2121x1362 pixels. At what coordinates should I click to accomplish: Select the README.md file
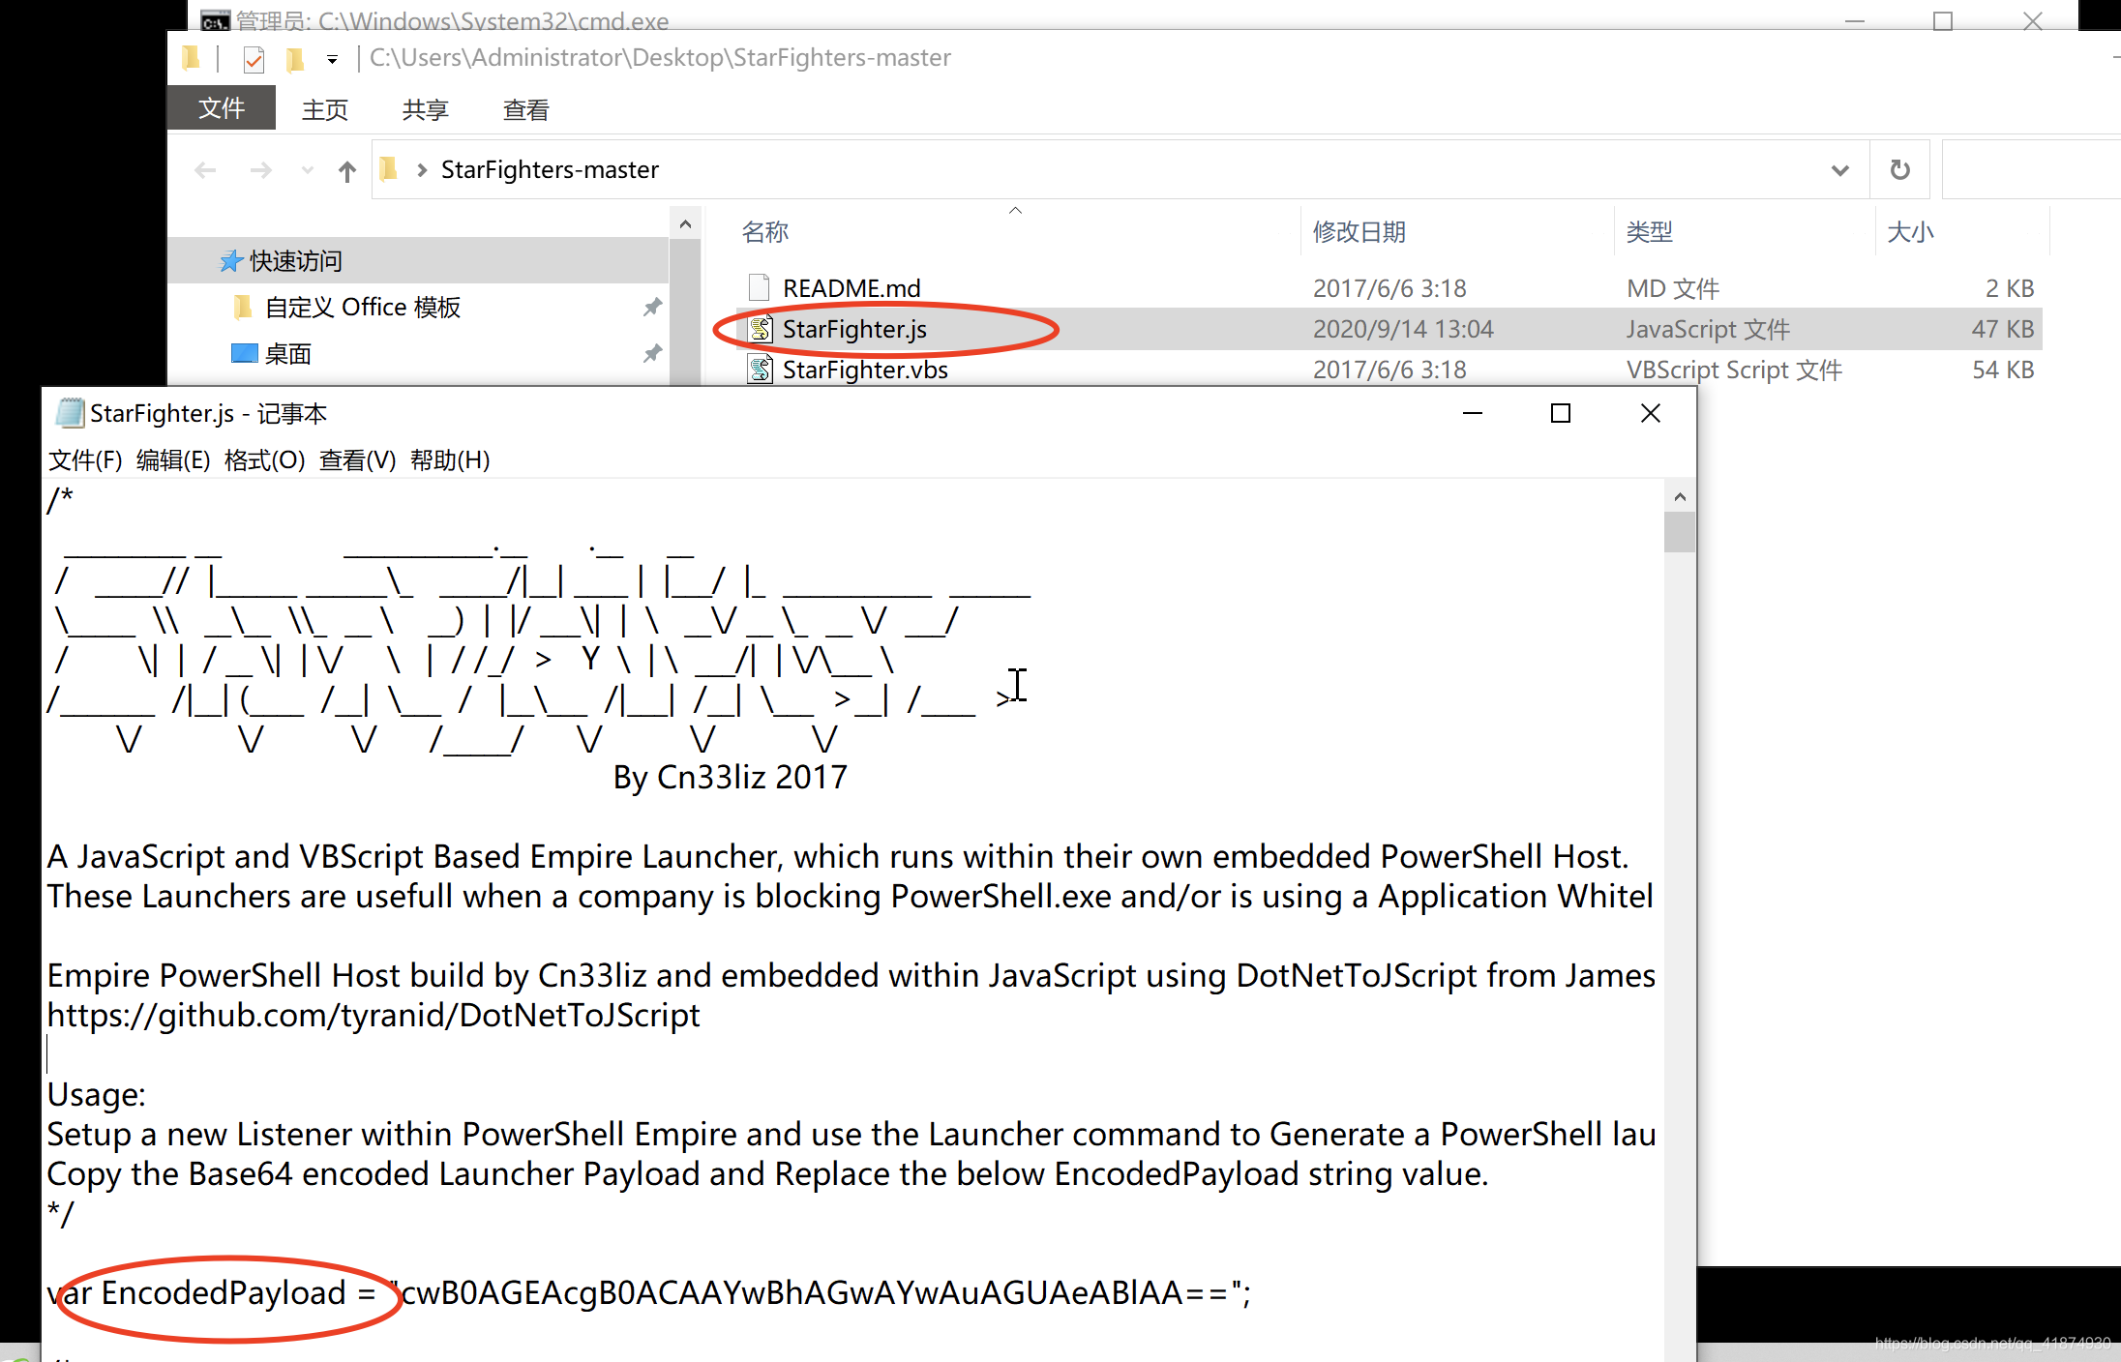[851, 288]
